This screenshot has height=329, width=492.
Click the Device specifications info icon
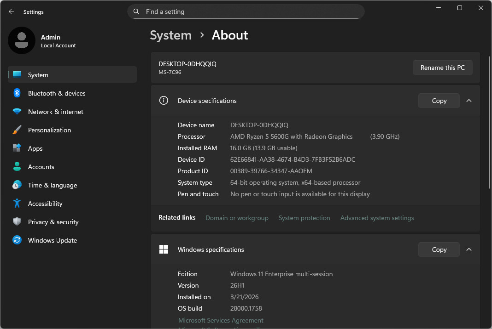pos(164,101)
